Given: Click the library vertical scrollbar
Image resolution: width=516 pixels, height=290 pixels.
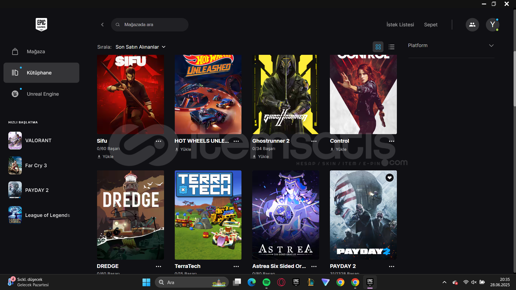Looking at the screenshot, I should click(x=514, y=79).
